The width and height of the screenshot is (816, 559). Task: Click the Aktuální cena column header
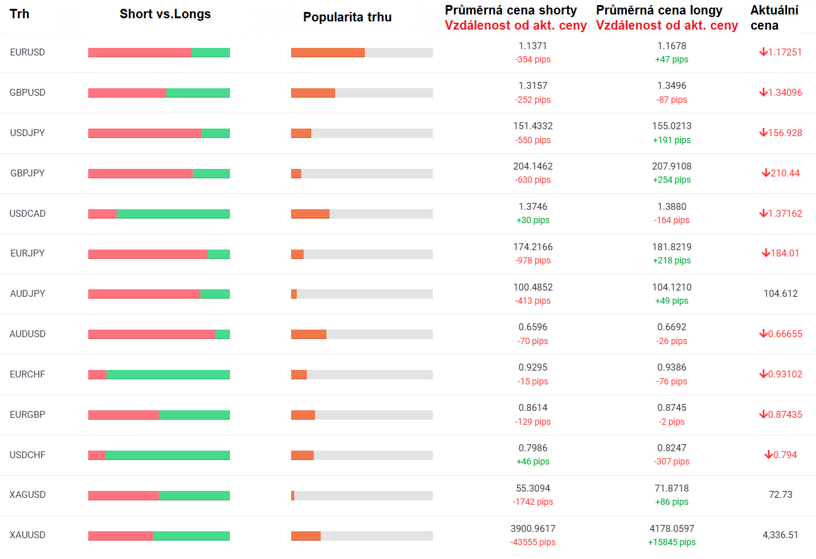point(774,18)
